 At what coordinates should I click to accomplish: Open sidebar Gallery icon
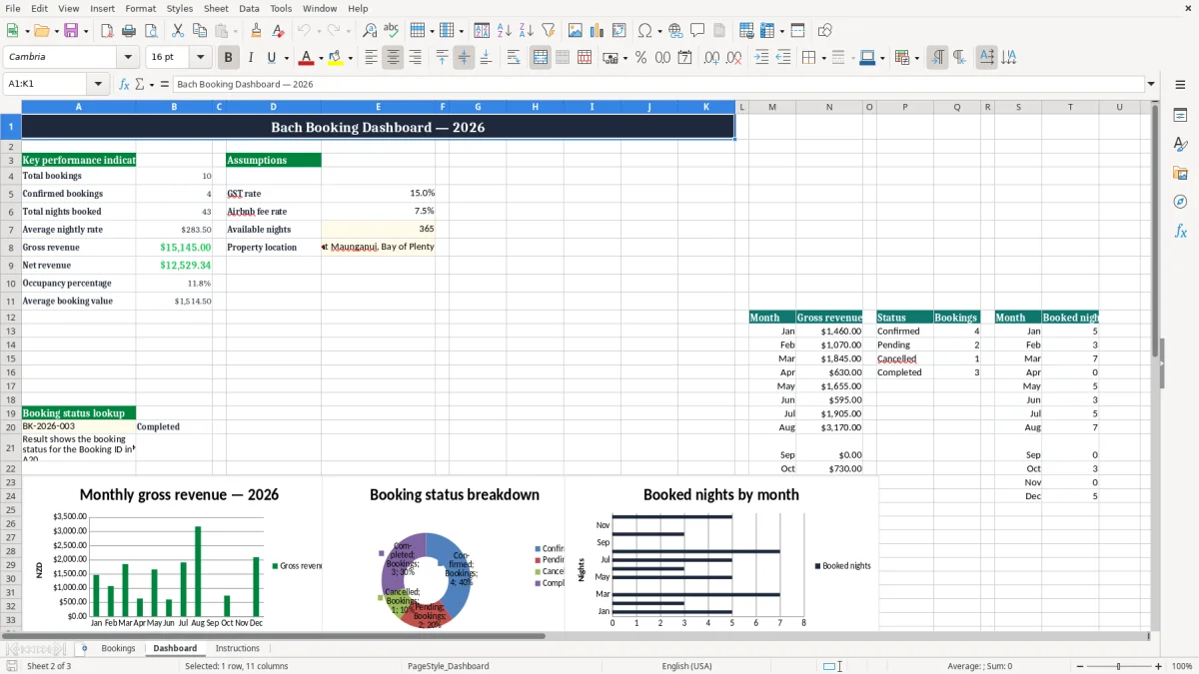click(x=1180, y=174)
